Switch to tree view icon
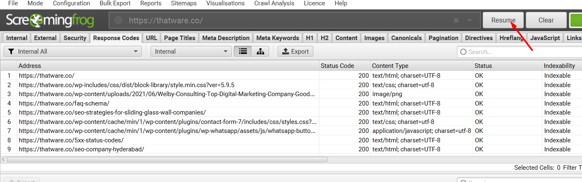This screenshot has width=582, height=182. (260, 52)
